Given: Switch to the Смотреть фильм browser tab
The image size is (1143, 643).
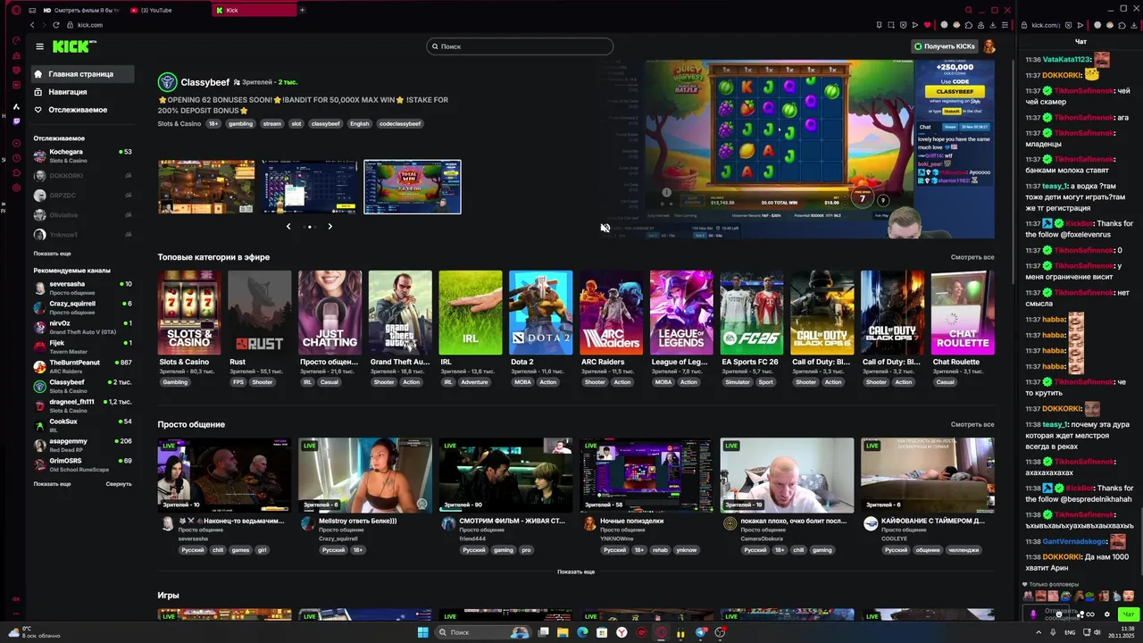Looking at the screenshot, I should coord(80,10).
